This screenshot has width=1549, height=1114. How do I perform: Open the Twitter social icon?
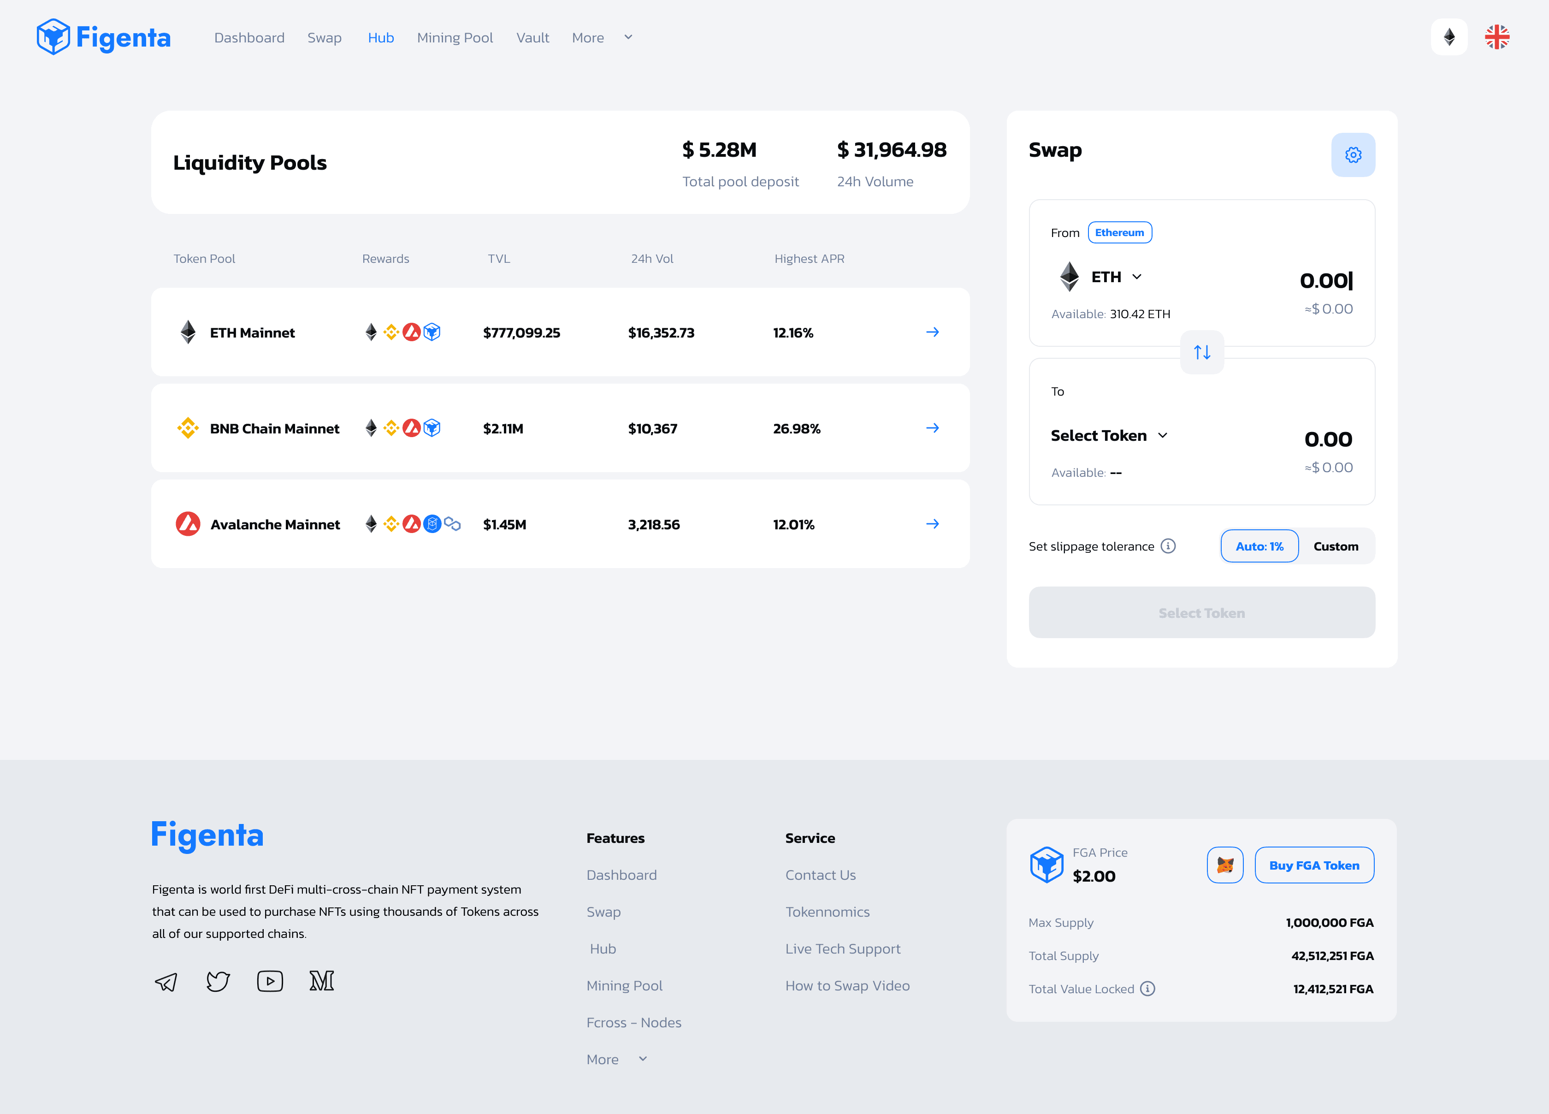coord(218,982)
